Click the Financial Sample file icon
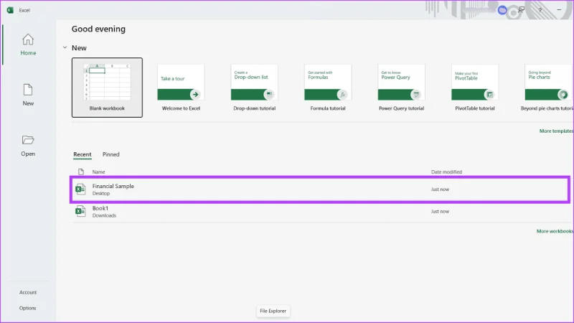The height and width of the screenshot is (323, 574). 80,189
